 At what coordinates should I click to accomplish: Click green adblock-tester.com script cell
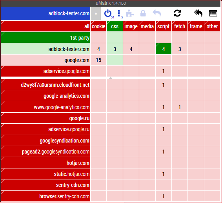coord(164,49)
